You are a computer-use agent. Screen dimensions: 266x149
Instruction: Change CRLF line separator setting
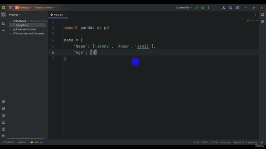pyautogui.click(x=204, y=142)
